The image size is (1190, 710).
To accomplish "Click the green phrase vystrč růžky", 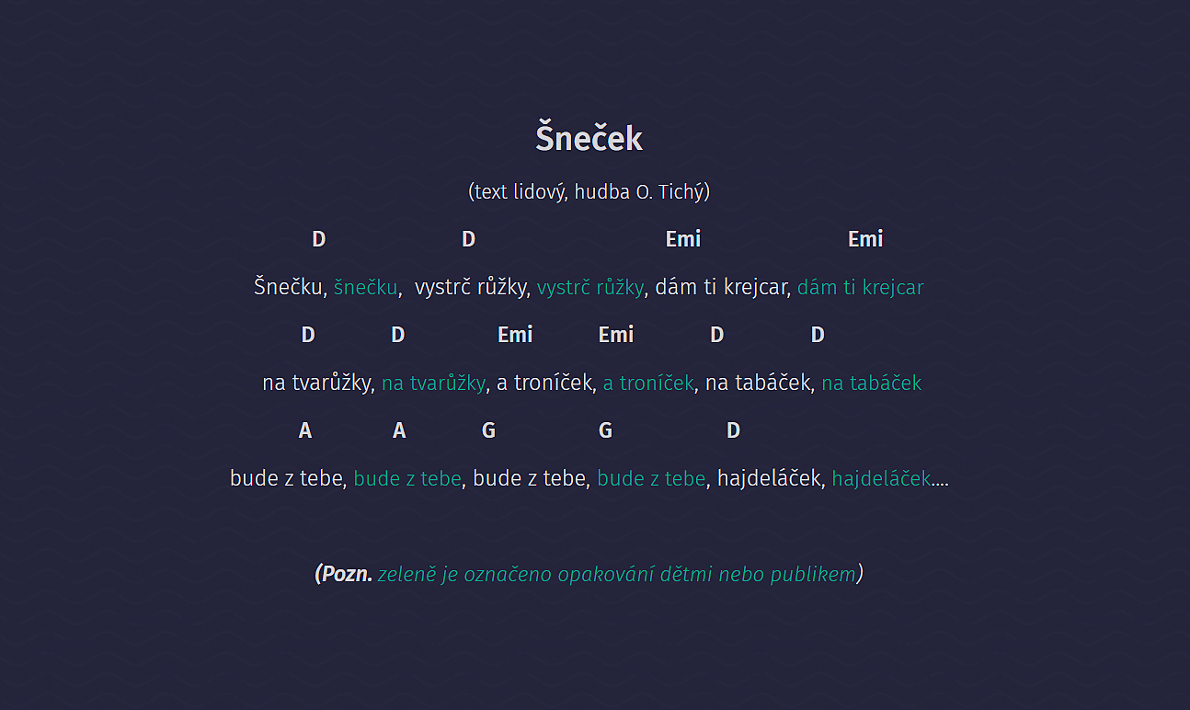I will pos(590,287).
